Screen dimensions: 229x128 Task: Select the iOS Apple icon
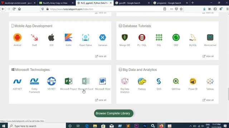click(52, 37)
